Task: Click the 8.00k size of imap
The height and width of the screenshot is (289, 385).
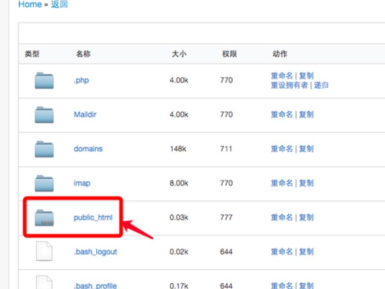Action: pyautogui.click(x=179, y=183)
